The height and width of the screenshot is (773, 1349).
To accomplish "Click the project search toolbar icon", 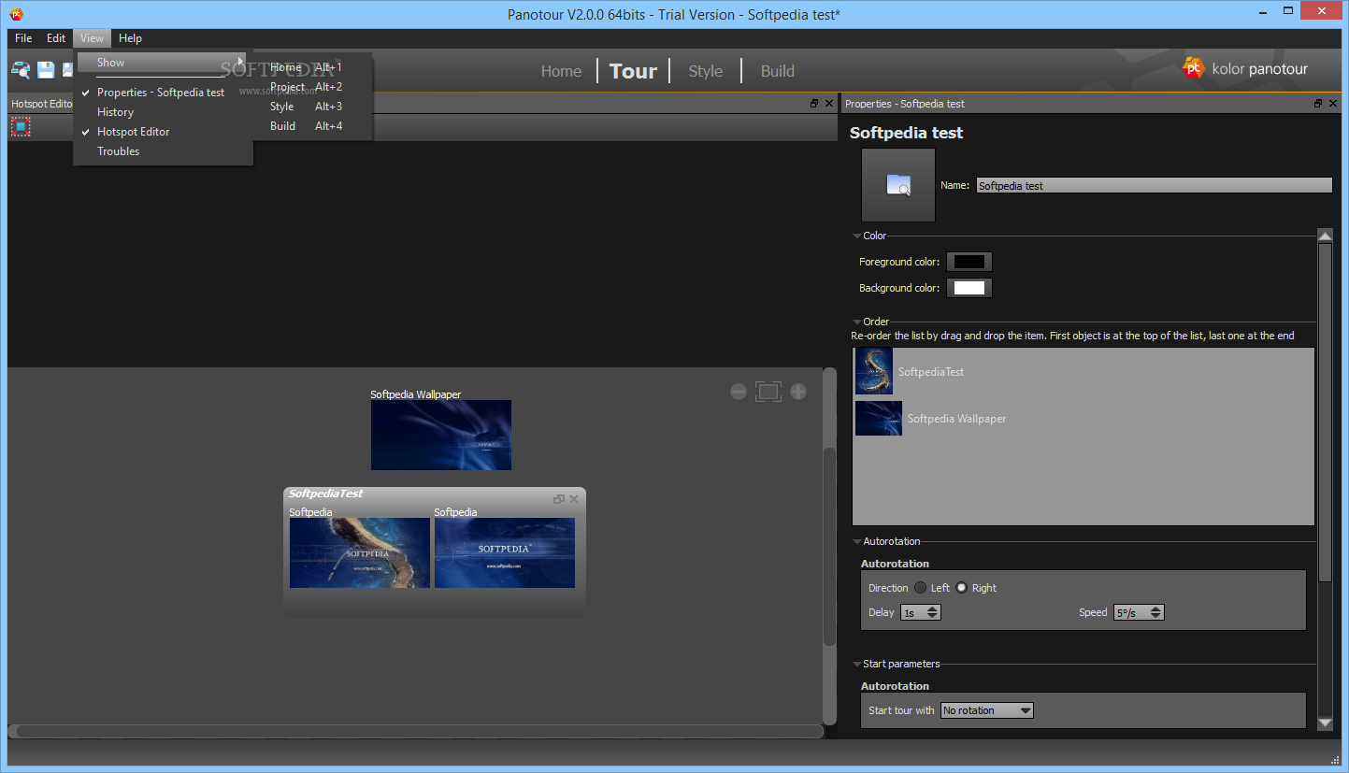I will coord(21,69).
